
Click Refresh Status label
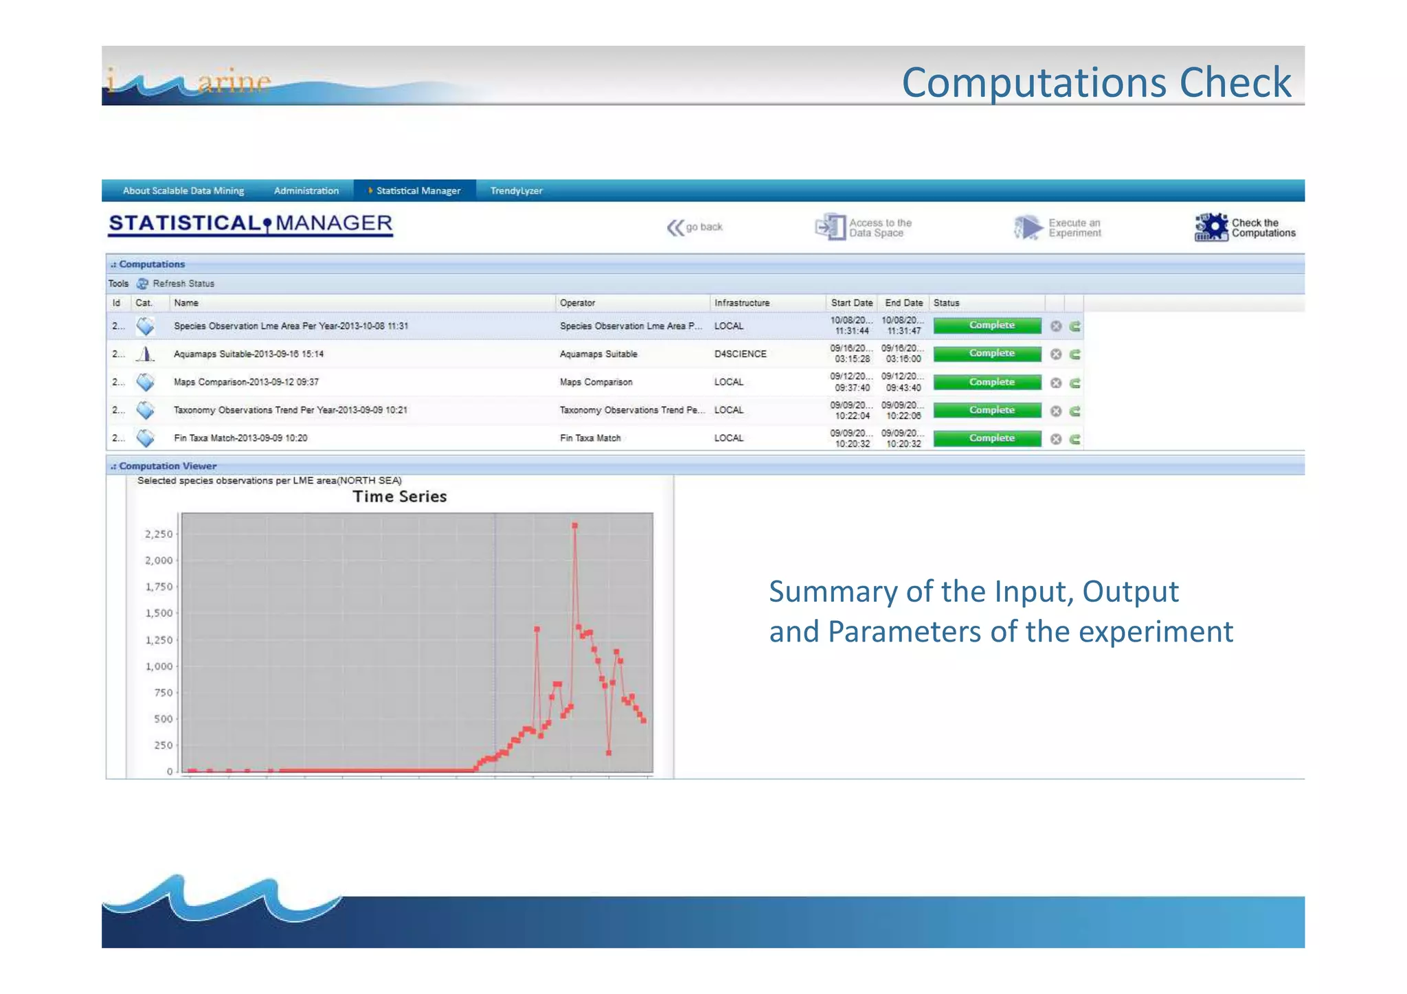[x=183, y=284]
